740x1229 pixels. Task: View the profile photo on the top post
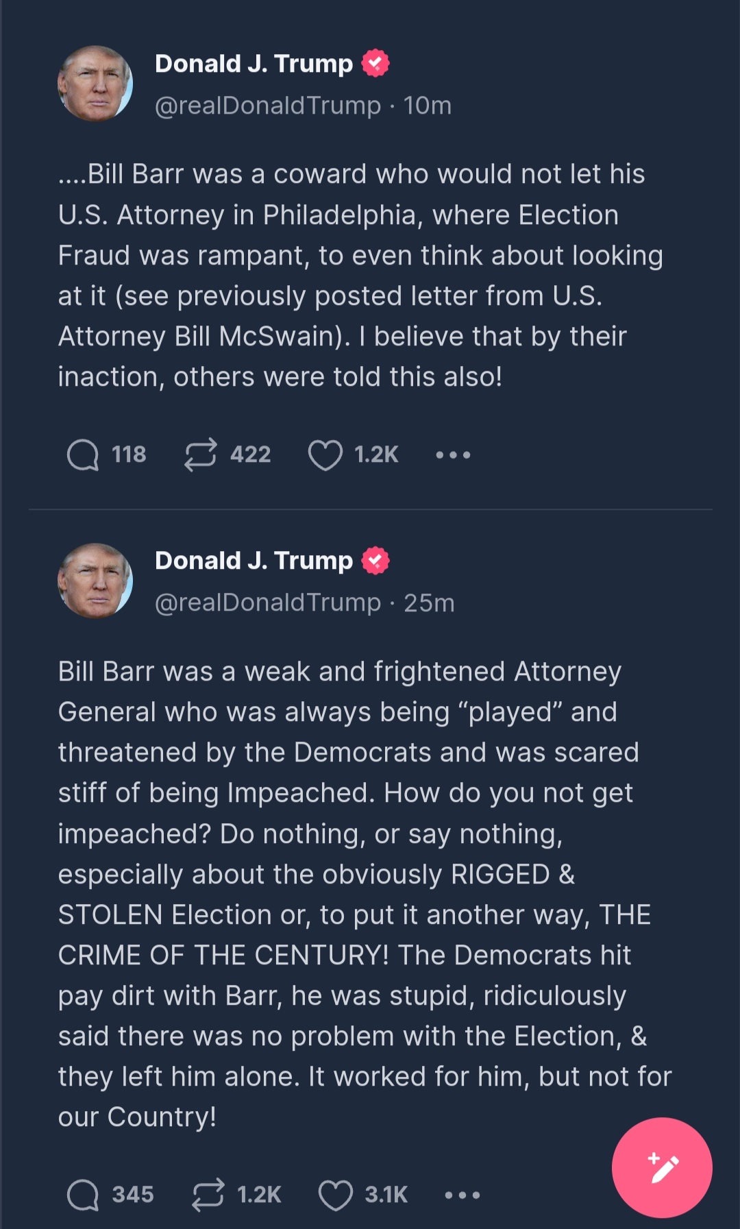click(x=95, y=84)
